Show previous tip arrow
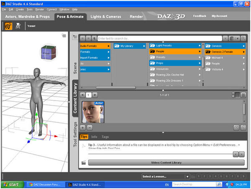 (236, 154)
